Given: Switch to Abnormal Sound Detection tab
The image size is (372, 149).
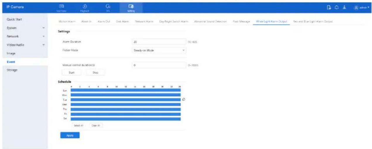Looking at the screenshot, I should click(211, 22).
